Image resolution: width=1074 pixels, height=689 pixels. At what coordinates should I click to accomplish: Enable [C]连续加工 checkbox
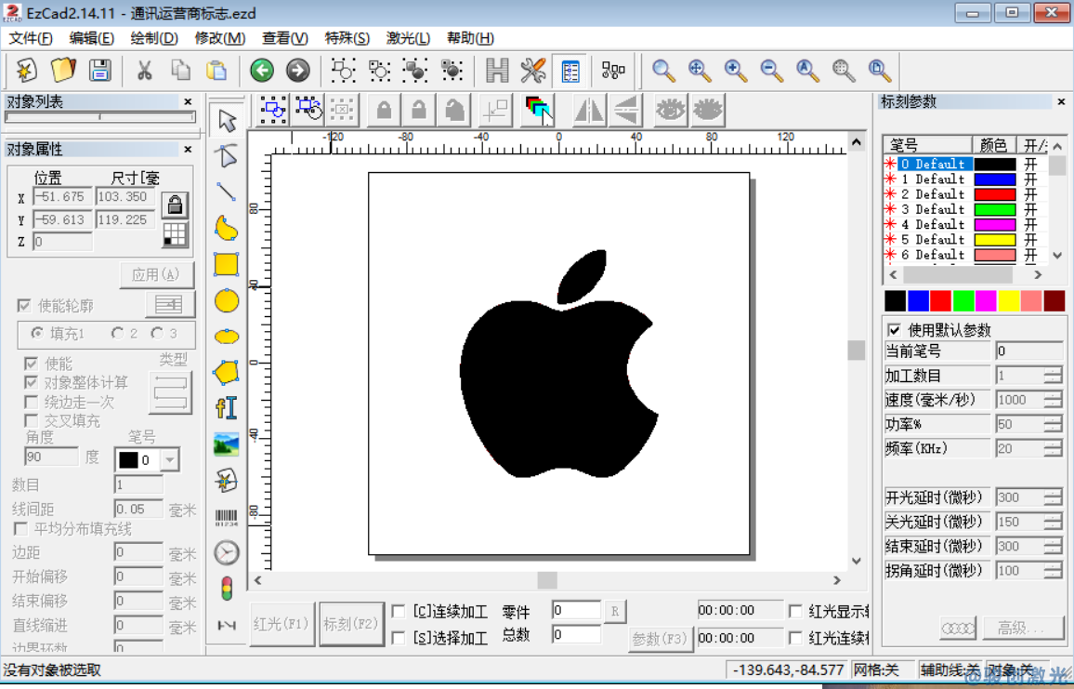398,611
